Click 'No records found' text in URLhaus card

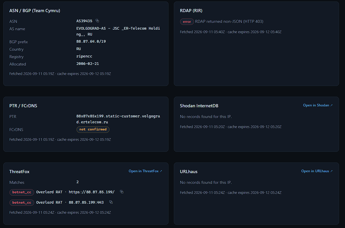coord(206,182)
